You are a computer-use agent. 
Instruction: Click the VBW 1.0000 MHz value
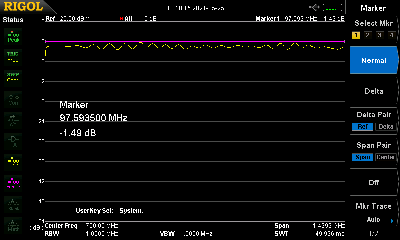pos(196,233)
